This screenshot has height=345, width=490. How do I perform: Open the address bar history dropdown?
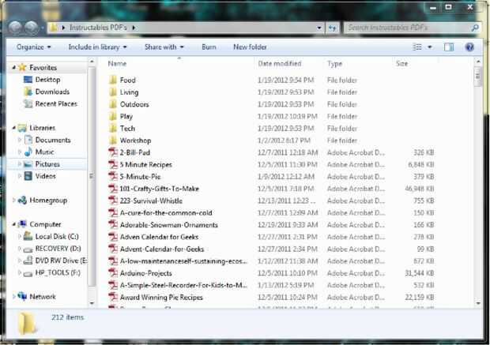pyautogui.click(x=319, y=28)
